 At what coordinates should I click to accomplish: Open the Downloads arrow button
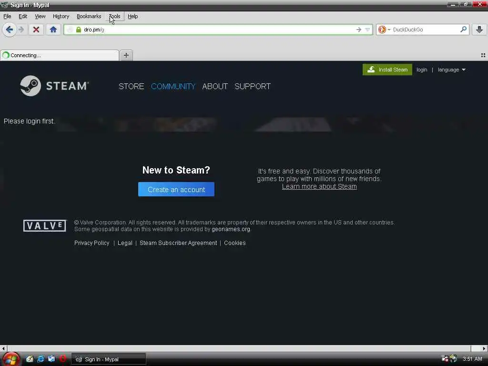[x=479, y=30]
